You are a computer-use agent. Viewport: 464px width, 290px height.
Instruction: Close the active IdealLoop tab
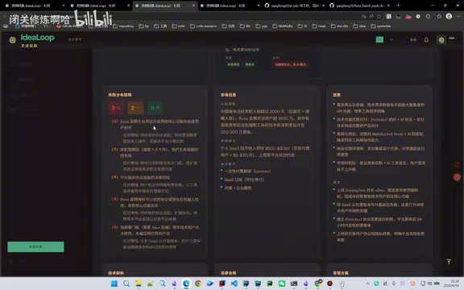(193, 6)
